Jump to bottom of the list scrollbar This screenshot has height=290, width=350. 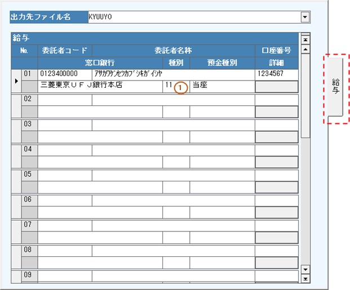click(x=305, y=278)
